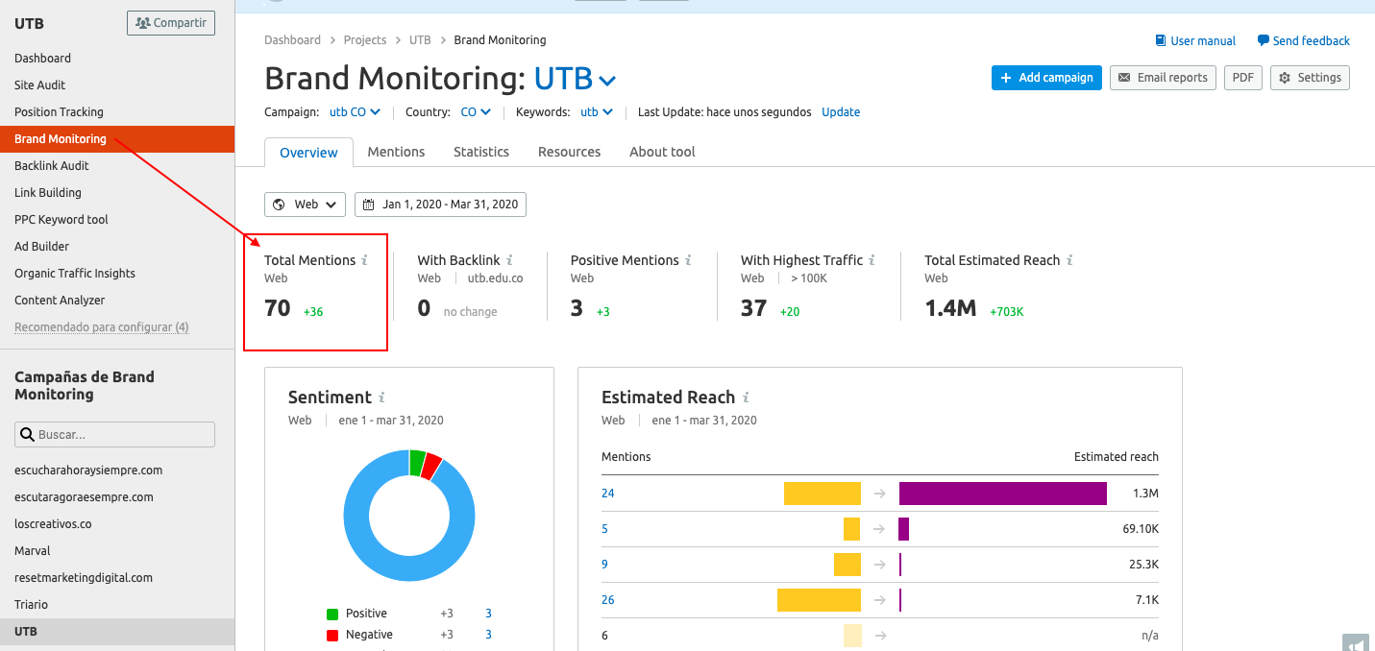
Task: Click the info icon beside Estimated Reach
Action: (x=746, y=397)
